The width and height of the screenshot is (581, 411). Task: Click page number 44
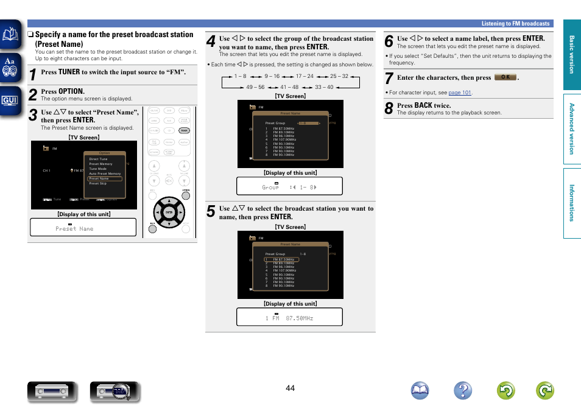click(x=290, y=388)
